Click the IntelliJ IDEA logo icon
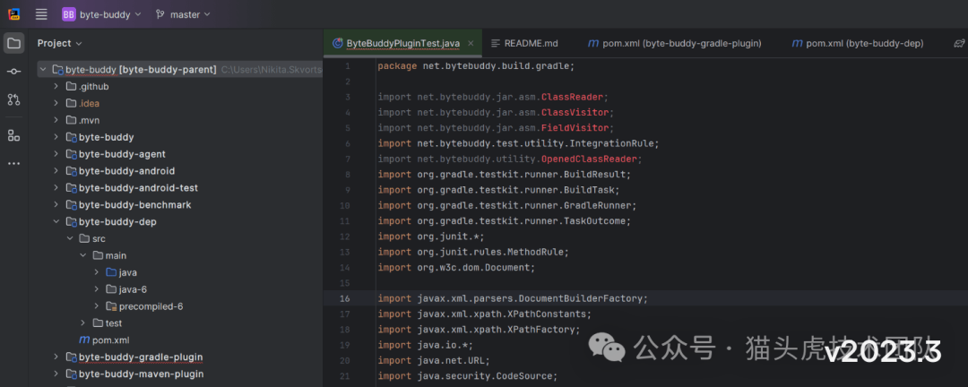Image resolution: width=968 pixels, height=387 pixels. [x=14, y=13]
